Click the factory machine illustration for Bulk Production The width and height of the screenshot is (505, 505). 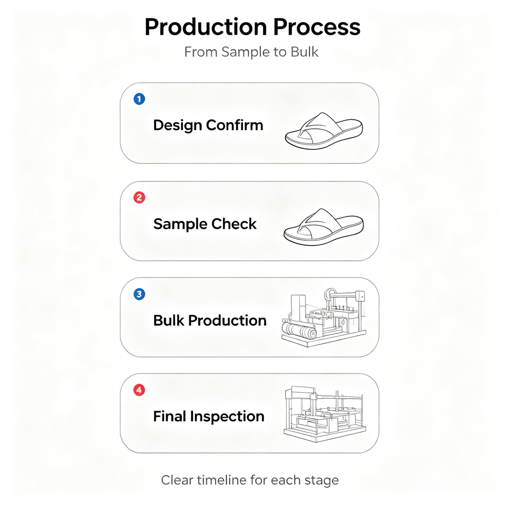click(324, 318)
